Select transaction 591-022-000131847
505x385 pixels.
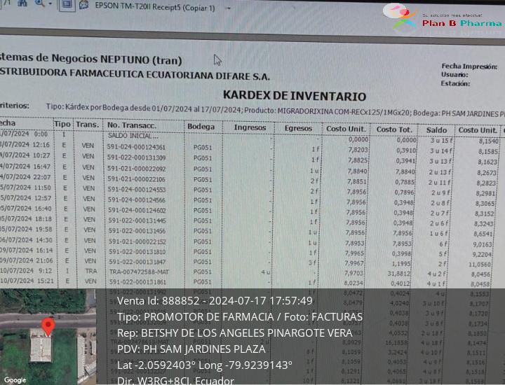[137, 262]
